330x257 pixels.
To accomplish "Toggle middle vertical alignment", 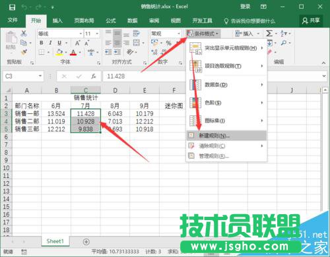I will click(117, 33).
